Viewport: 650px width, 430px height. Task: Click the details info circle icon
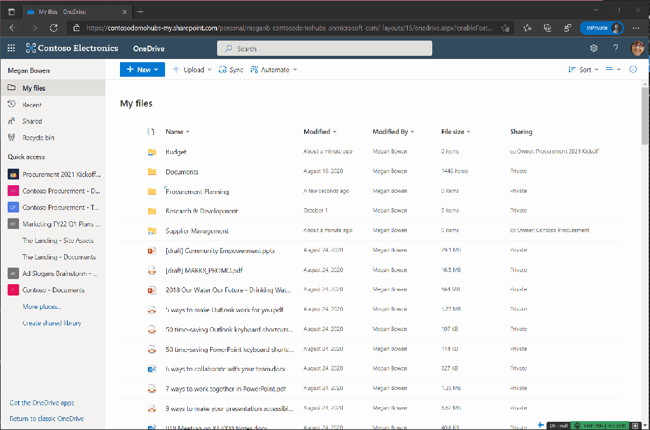click(x=633, y=70)
